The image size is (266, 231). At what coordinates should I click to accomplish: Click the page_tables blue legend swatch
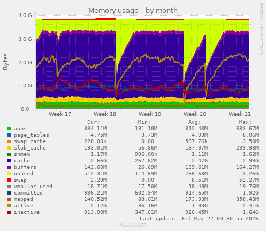point(9,135)
